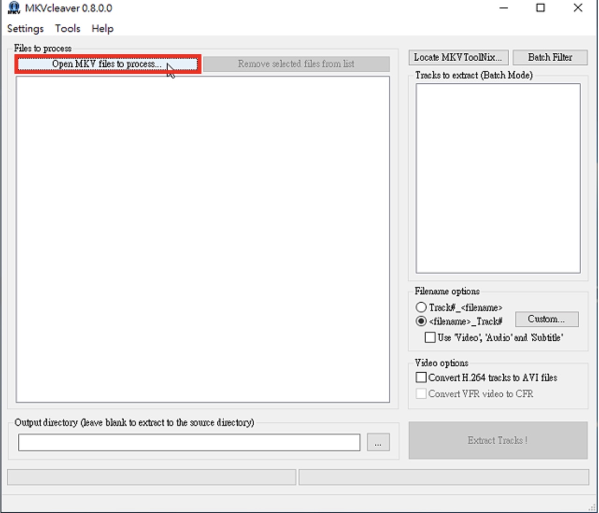Toggle Convert VFR video to CFR checkbox
This screenshot has height=513, width=599.
click(x=474, y=394)
